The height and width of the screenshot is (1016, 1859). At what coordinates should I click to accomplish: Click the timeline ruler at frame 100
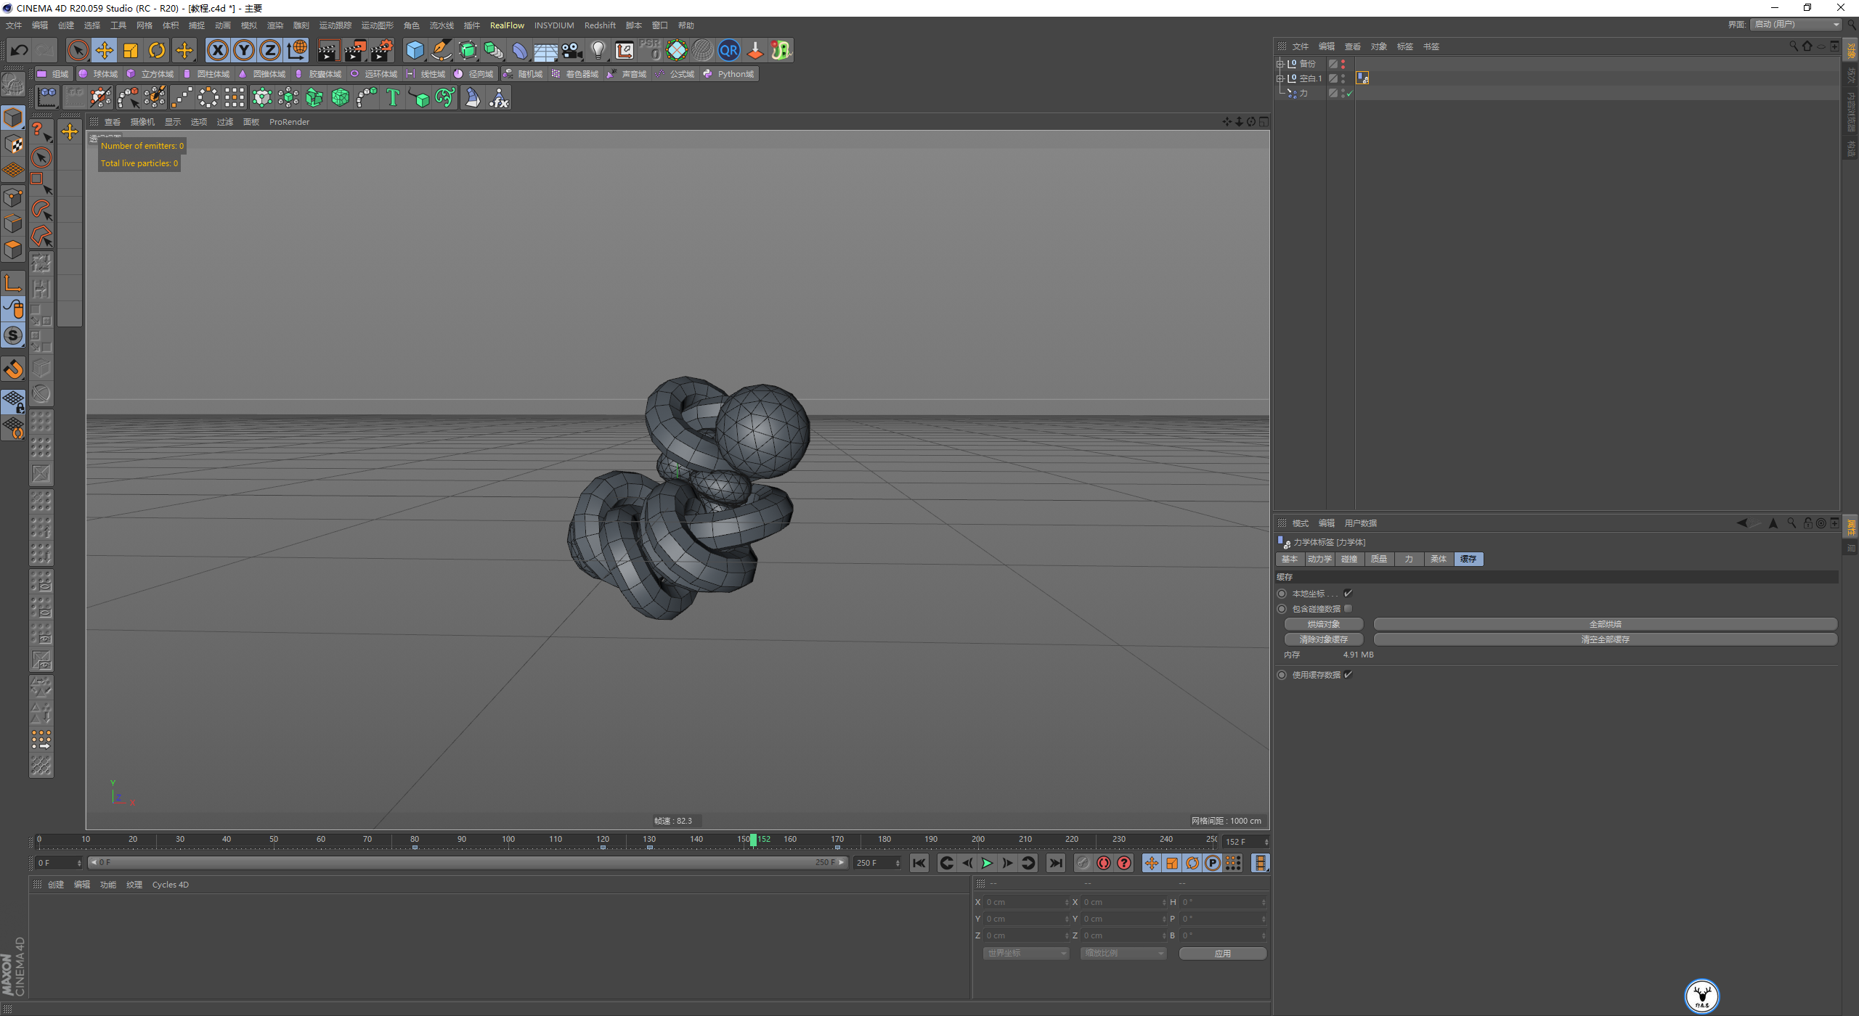508,840
